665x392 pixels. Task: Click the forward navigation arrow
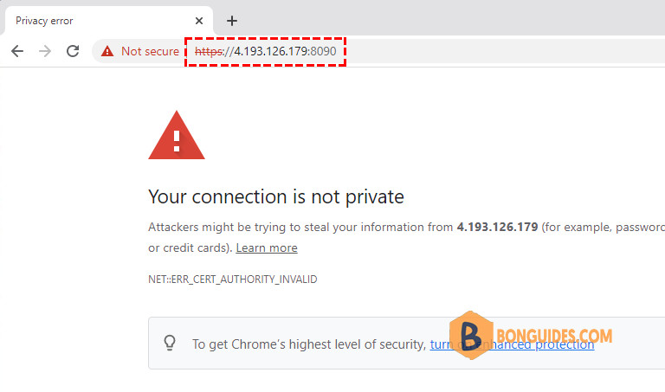45,51
